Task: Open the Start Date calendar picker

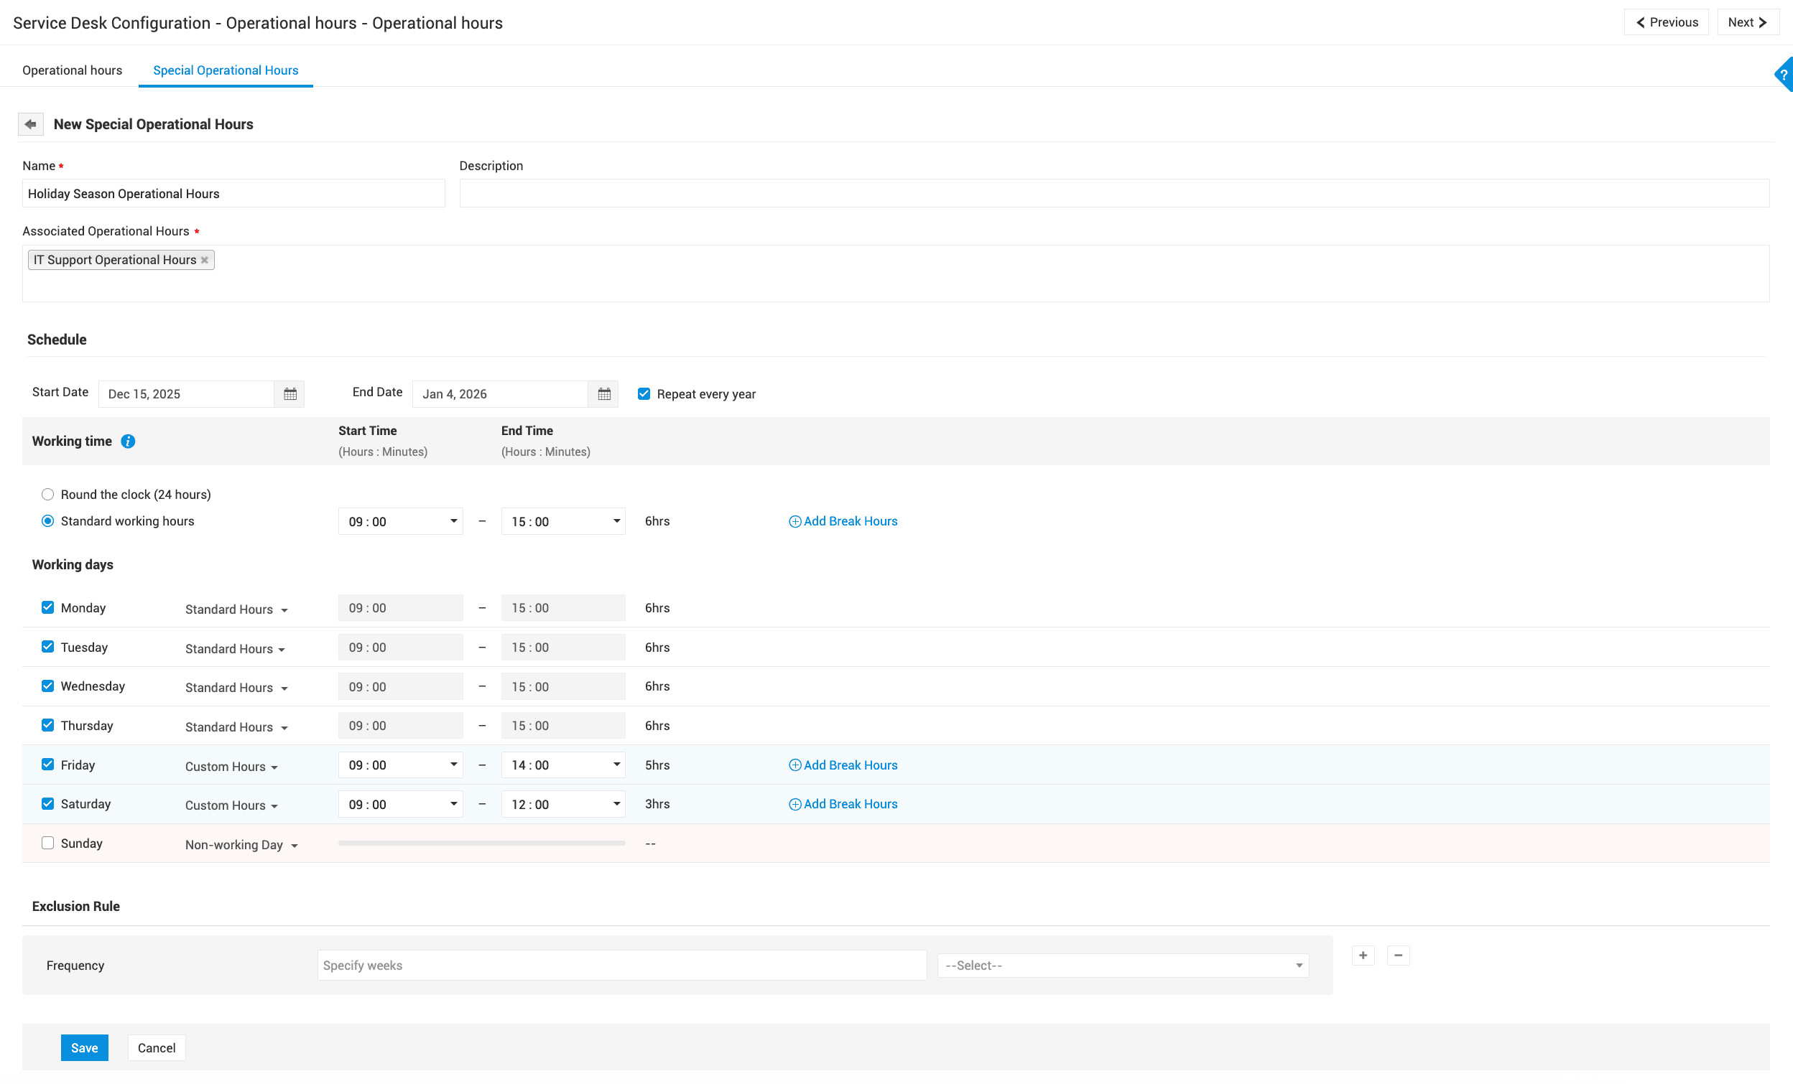Action: [x=289, y=394]
